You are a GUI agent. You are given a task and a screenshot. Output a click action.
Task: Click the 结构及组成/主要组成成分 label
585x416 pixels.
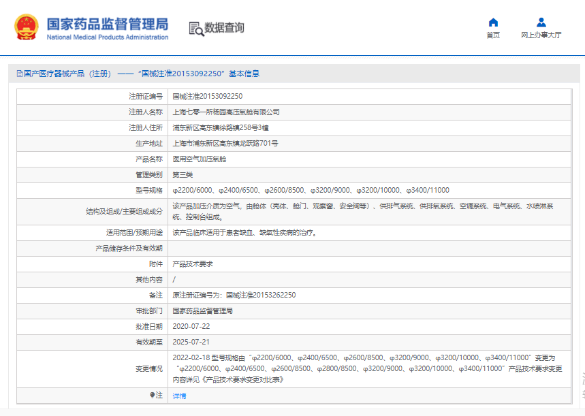tap(124, 212)
